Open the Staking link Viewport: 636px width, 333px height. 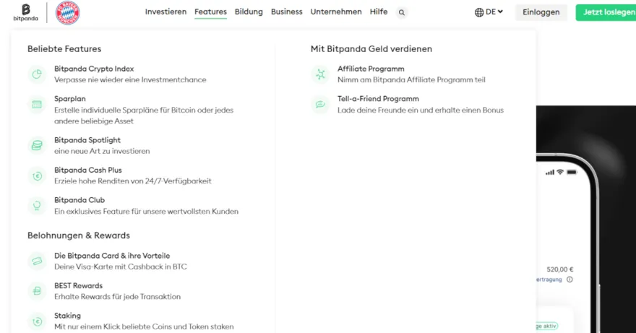tap(67, 316)
